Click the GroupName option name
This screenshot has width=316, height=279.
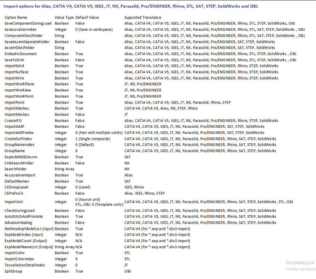tap(15, 151)
